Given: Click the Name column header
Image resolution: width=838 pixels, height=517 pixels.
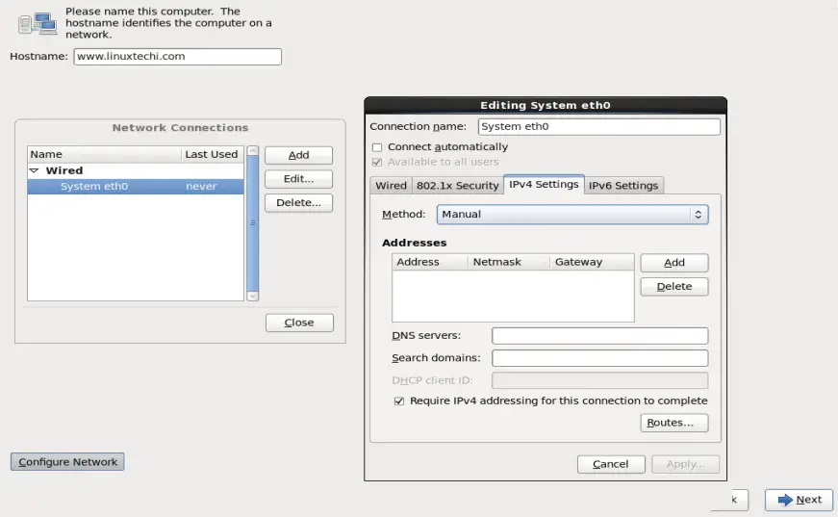Looking at the screenshot, I should click(x=104, y=154).
